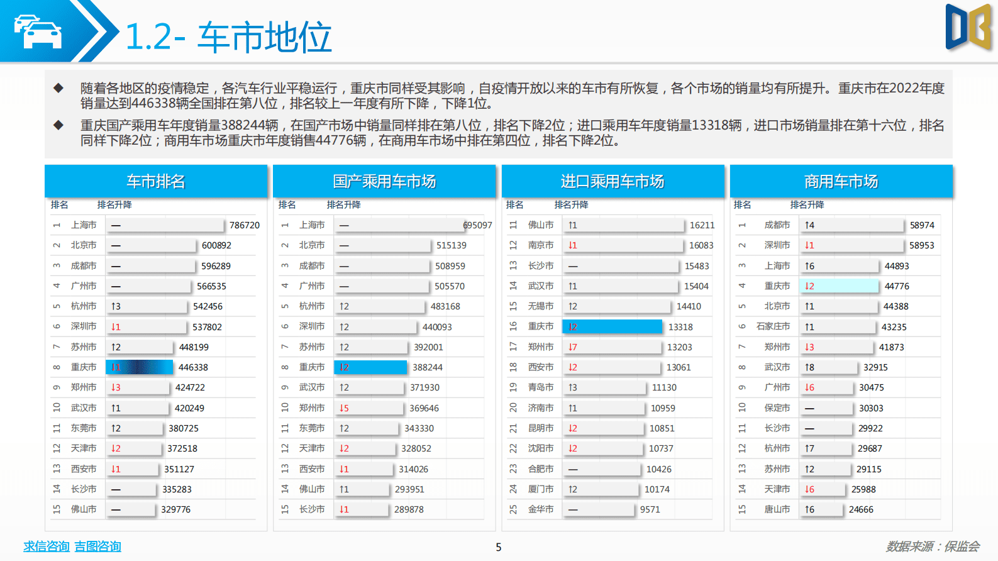Click the 排名升降 column header in 车市排名

pyautogui.click(x=114, y=205)
